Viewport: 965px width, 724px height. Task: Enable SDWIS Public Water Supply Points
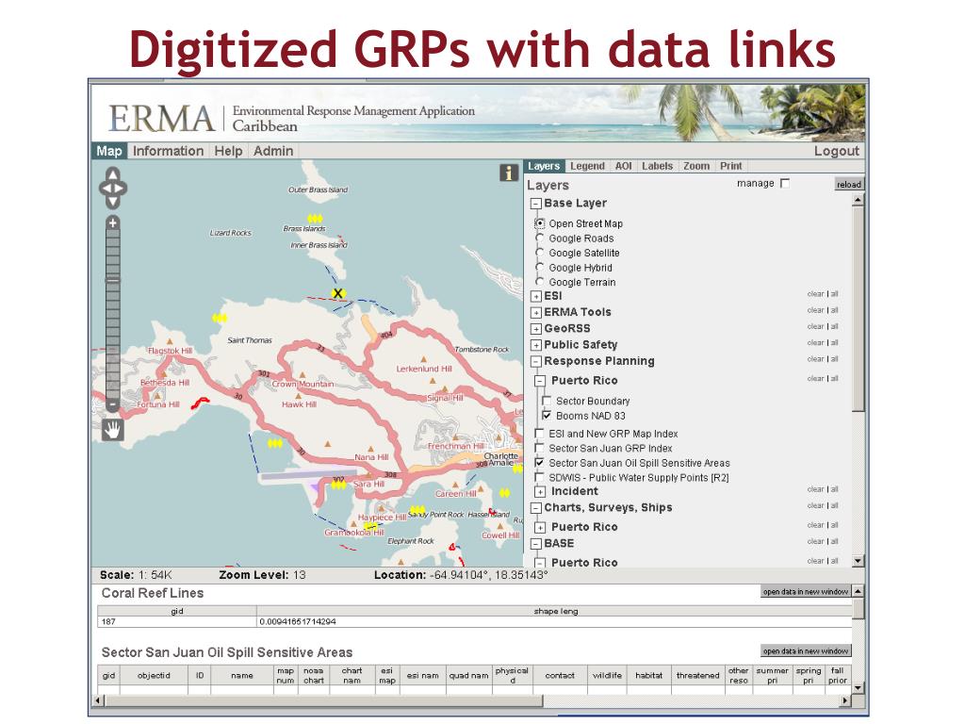539,477
